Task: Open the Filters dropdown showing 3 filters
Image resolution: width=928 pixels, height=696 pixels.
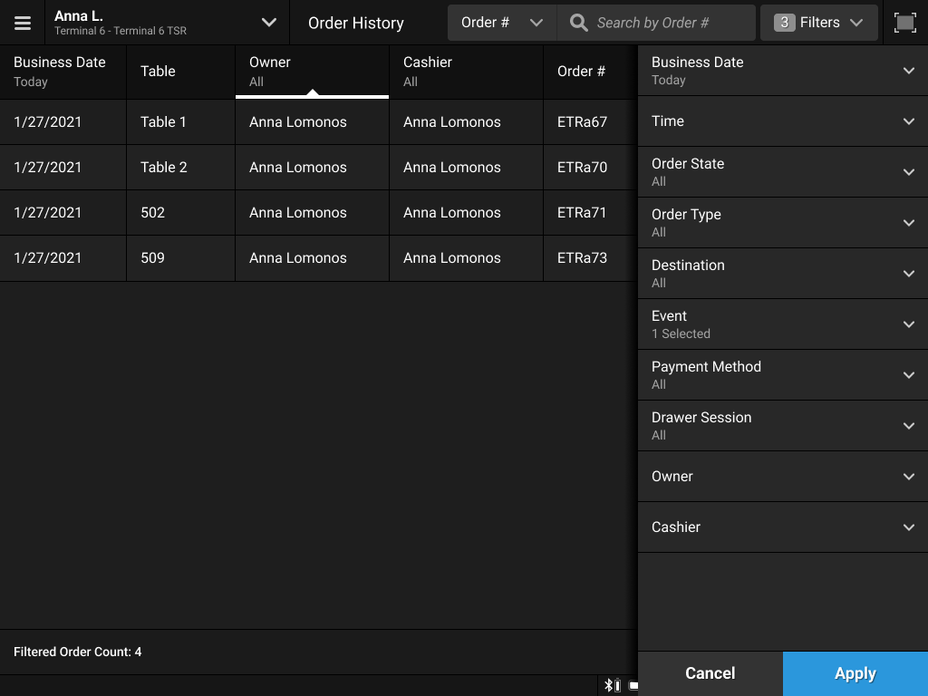Action: pyautogui.click(x=818, y=23)
